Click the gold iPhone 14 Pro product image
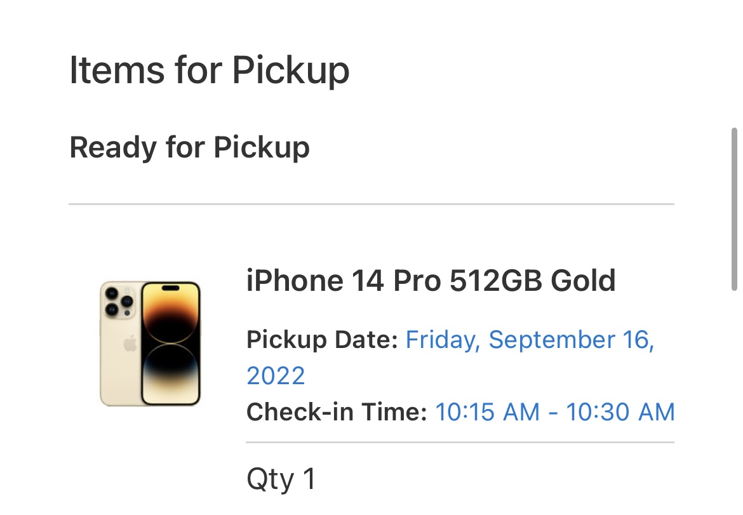This screenshot has height=515, width=743. (x=151, y=344)
